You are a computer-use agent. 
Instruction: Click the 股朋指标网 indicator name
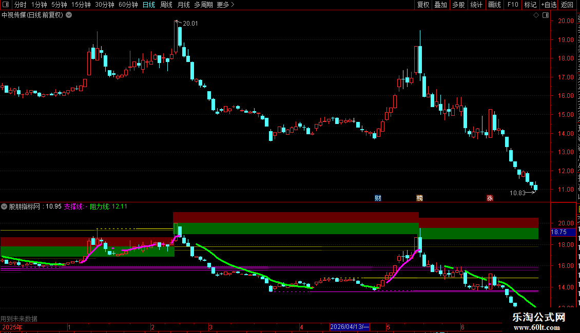click(25, 206)
